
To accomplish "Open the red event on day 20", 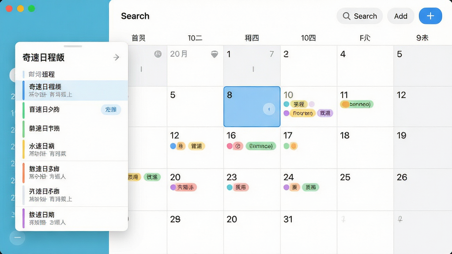I will [183, 187].
